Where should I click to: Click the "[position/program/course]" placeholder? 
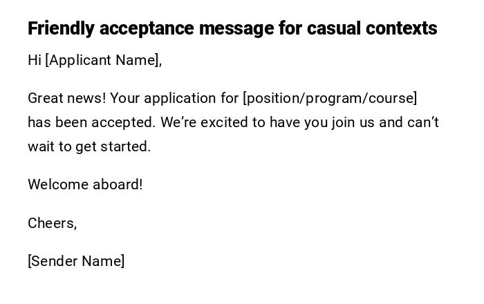[x=330, y=98]
